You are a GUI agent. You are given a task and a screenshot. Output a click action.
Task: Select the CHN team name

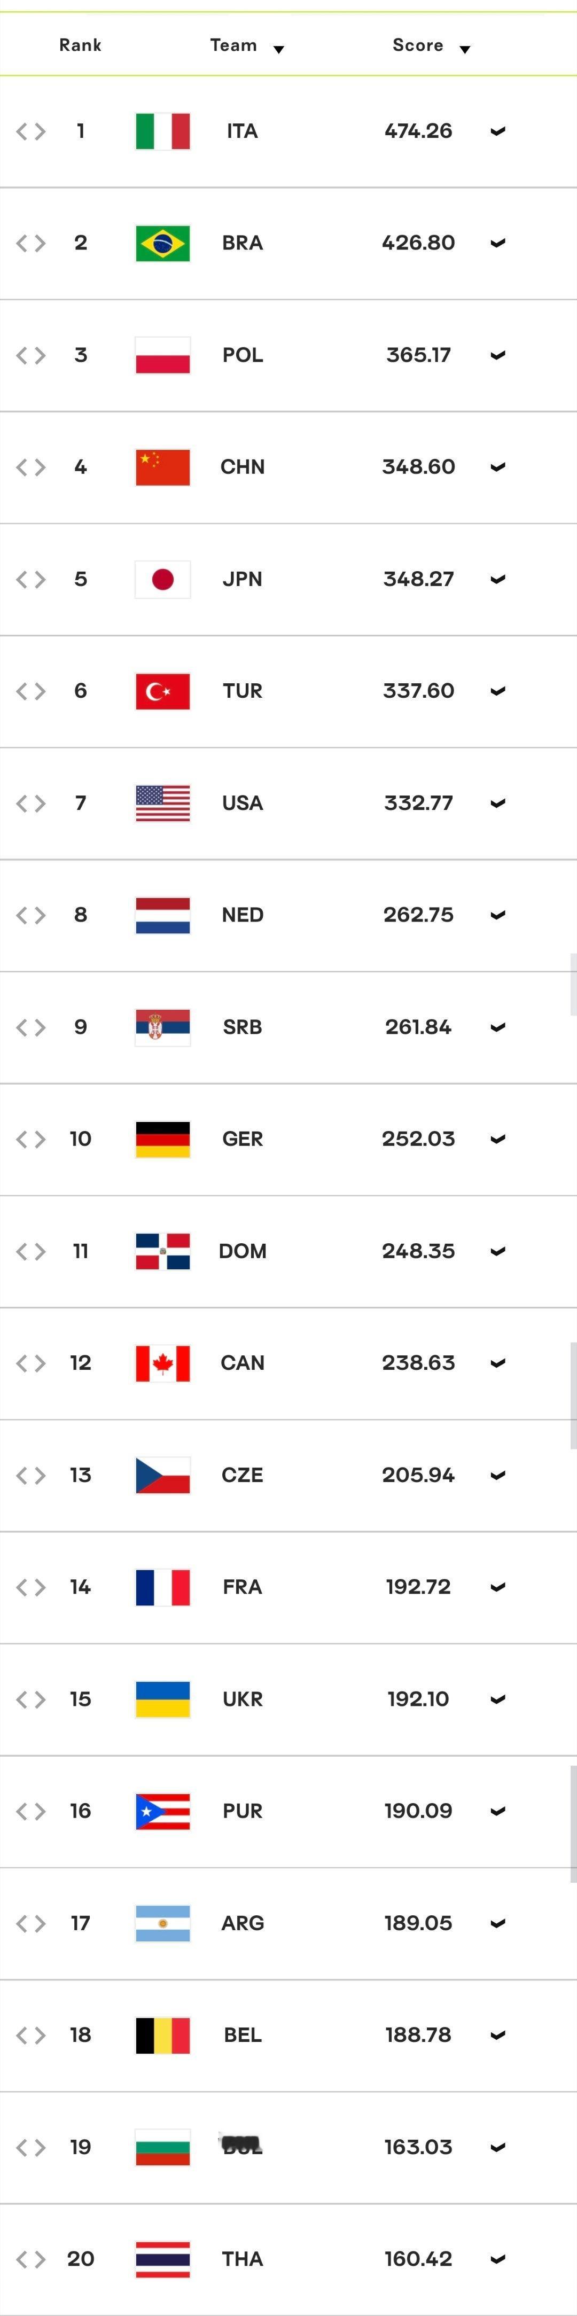(243, 466)
